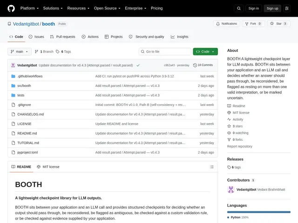Screen dimensions: 298x223
Task: Open the Python 100% language link
Action: (238, 217)
